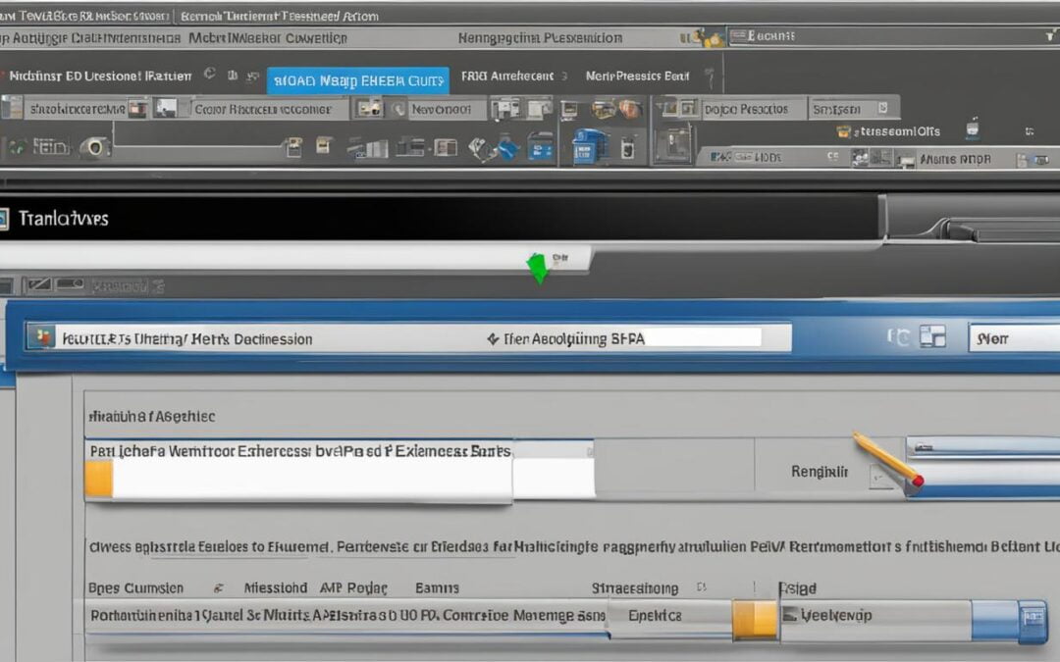Click the white input field in the upper row
The height and width of the screenshot is (662, 1060).
click(312, 480)
